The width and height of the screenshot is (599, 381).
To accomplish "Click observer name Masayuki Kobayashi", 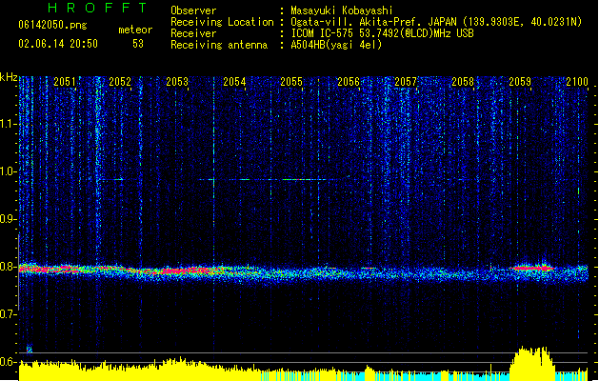I will click(x=342, y=10).
